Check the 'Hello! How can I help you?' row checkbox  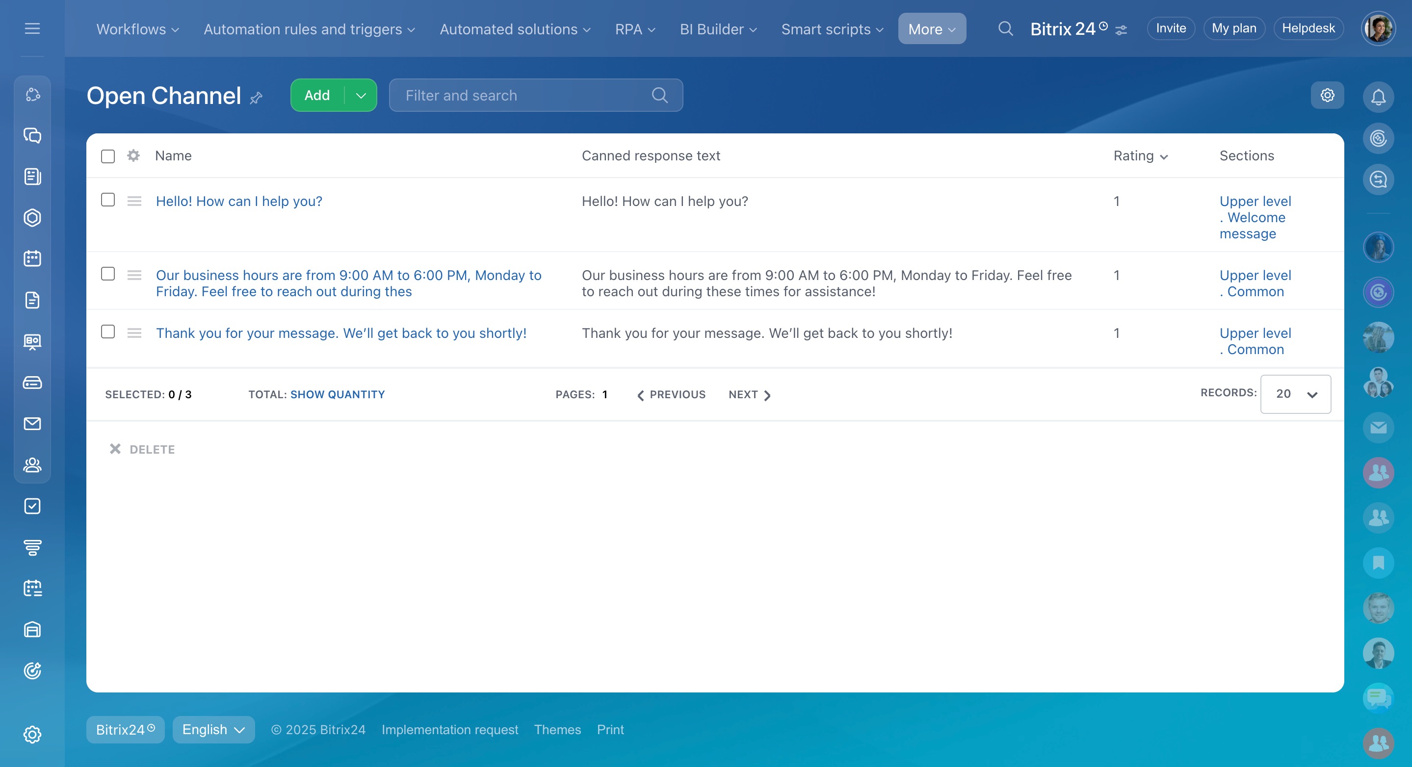pos(108,200)
